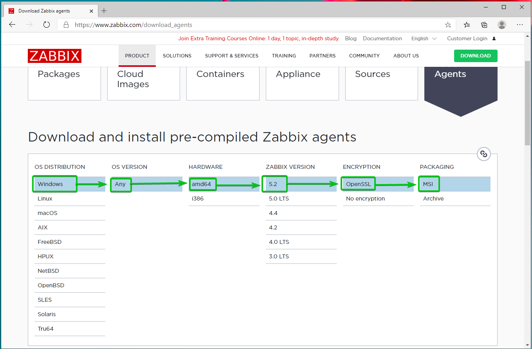Open the Documentation link
This screenshot has height=349, width=532.
click(x=382, y=39)
